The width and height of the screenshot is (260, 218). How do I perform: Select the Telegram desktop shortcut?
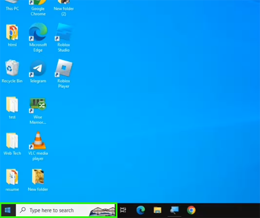[38, 72]
